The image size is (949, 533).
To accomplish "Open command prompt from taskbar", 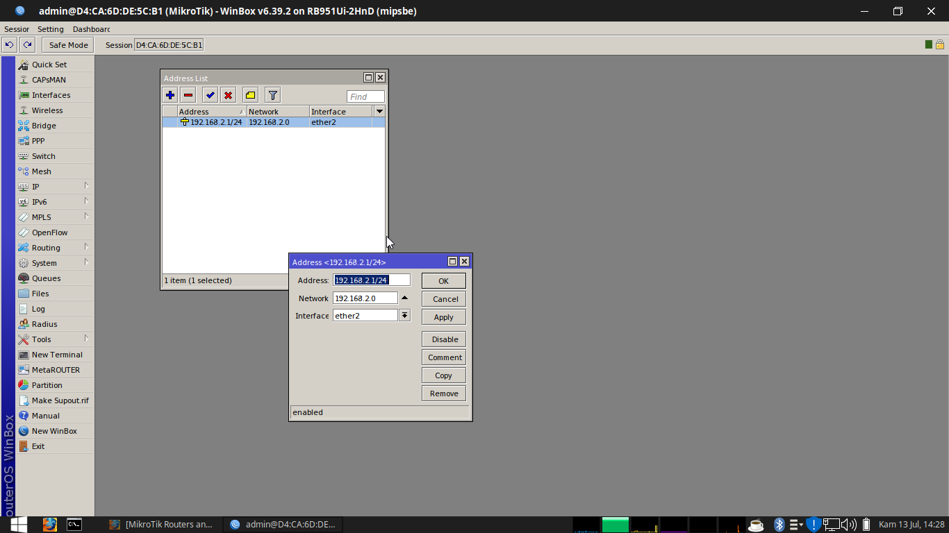I will (x=74, y=524).
